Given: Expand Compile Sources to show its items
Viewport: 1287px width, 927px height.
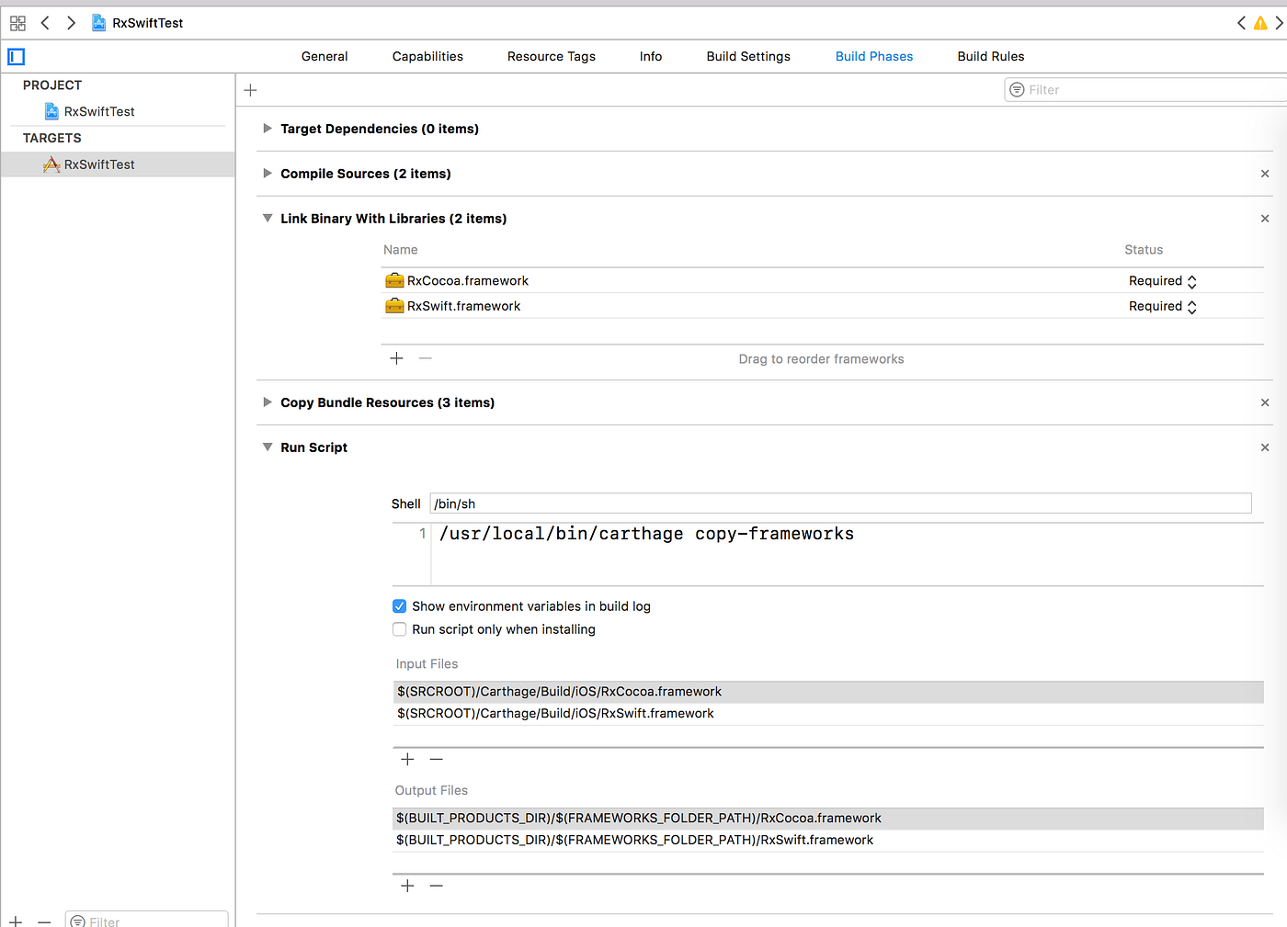Looking at the screenshot, I should [x=267, y=174].
